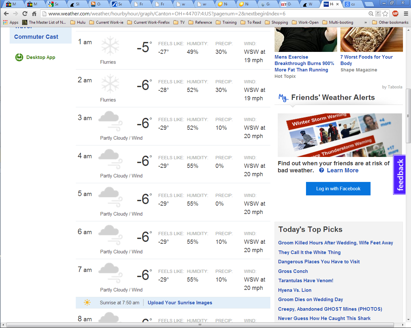Click Upload Your Sunrise Images link
This screenshot has width=411, height=328.
tap(180, 303)
